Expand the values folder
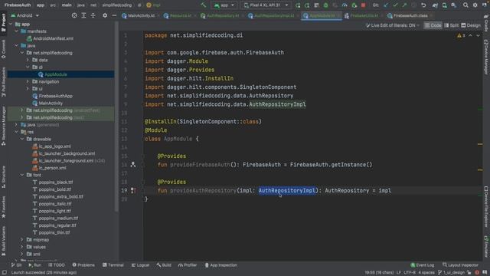 point(22,247)
